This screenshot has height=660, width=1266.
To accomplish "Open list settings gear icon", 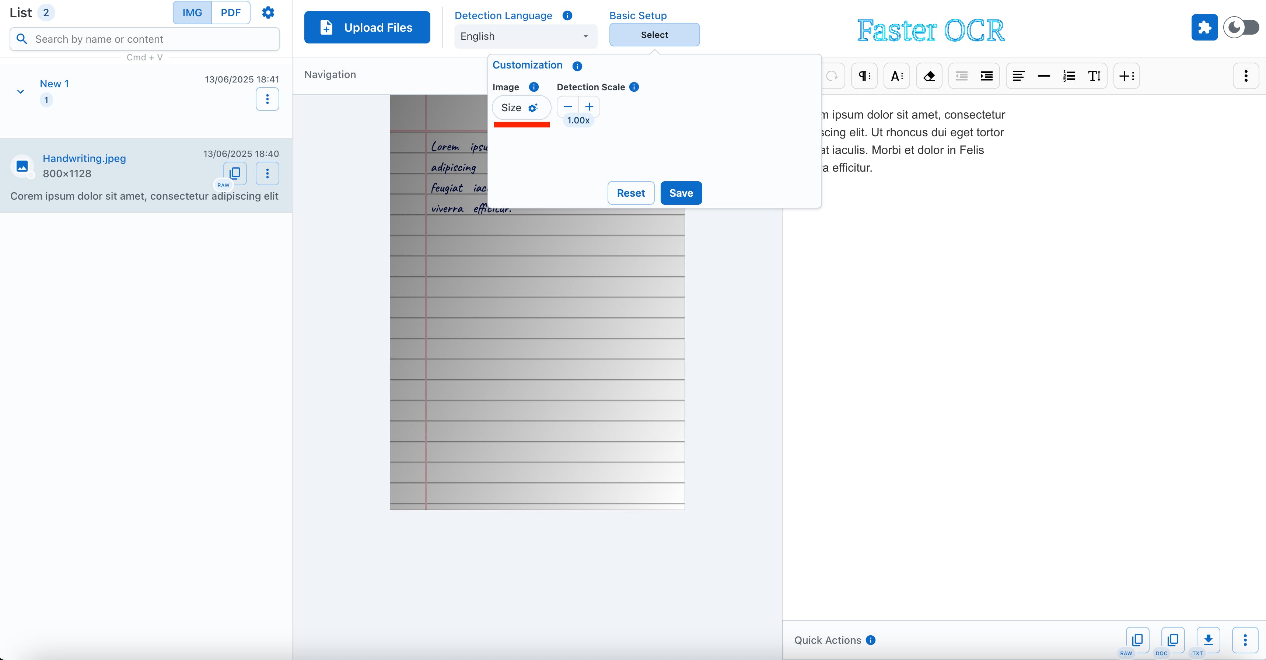I will [x=268, y=13].
